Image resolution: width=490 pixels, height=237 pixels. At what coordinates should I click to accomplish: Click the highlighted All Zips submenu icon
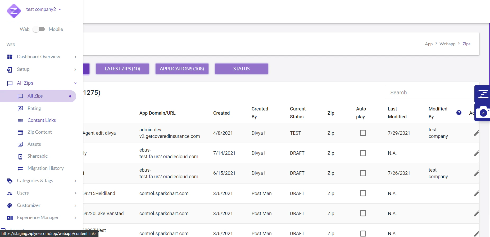20,96
